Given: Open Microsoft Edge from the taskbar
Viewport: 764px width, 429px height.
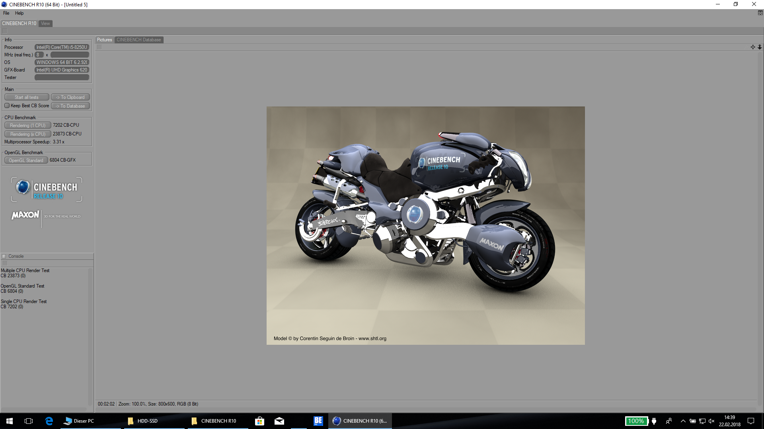Looking at the screenshot, I should click(49, 421).
